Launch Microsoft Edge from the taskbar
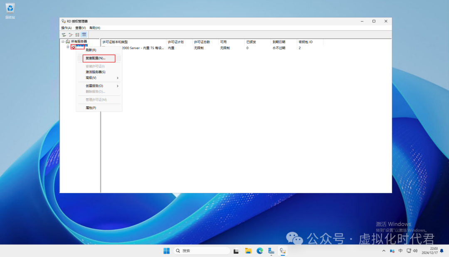The width and height of the screenshot is (449, 257). [x=260, y=251]
